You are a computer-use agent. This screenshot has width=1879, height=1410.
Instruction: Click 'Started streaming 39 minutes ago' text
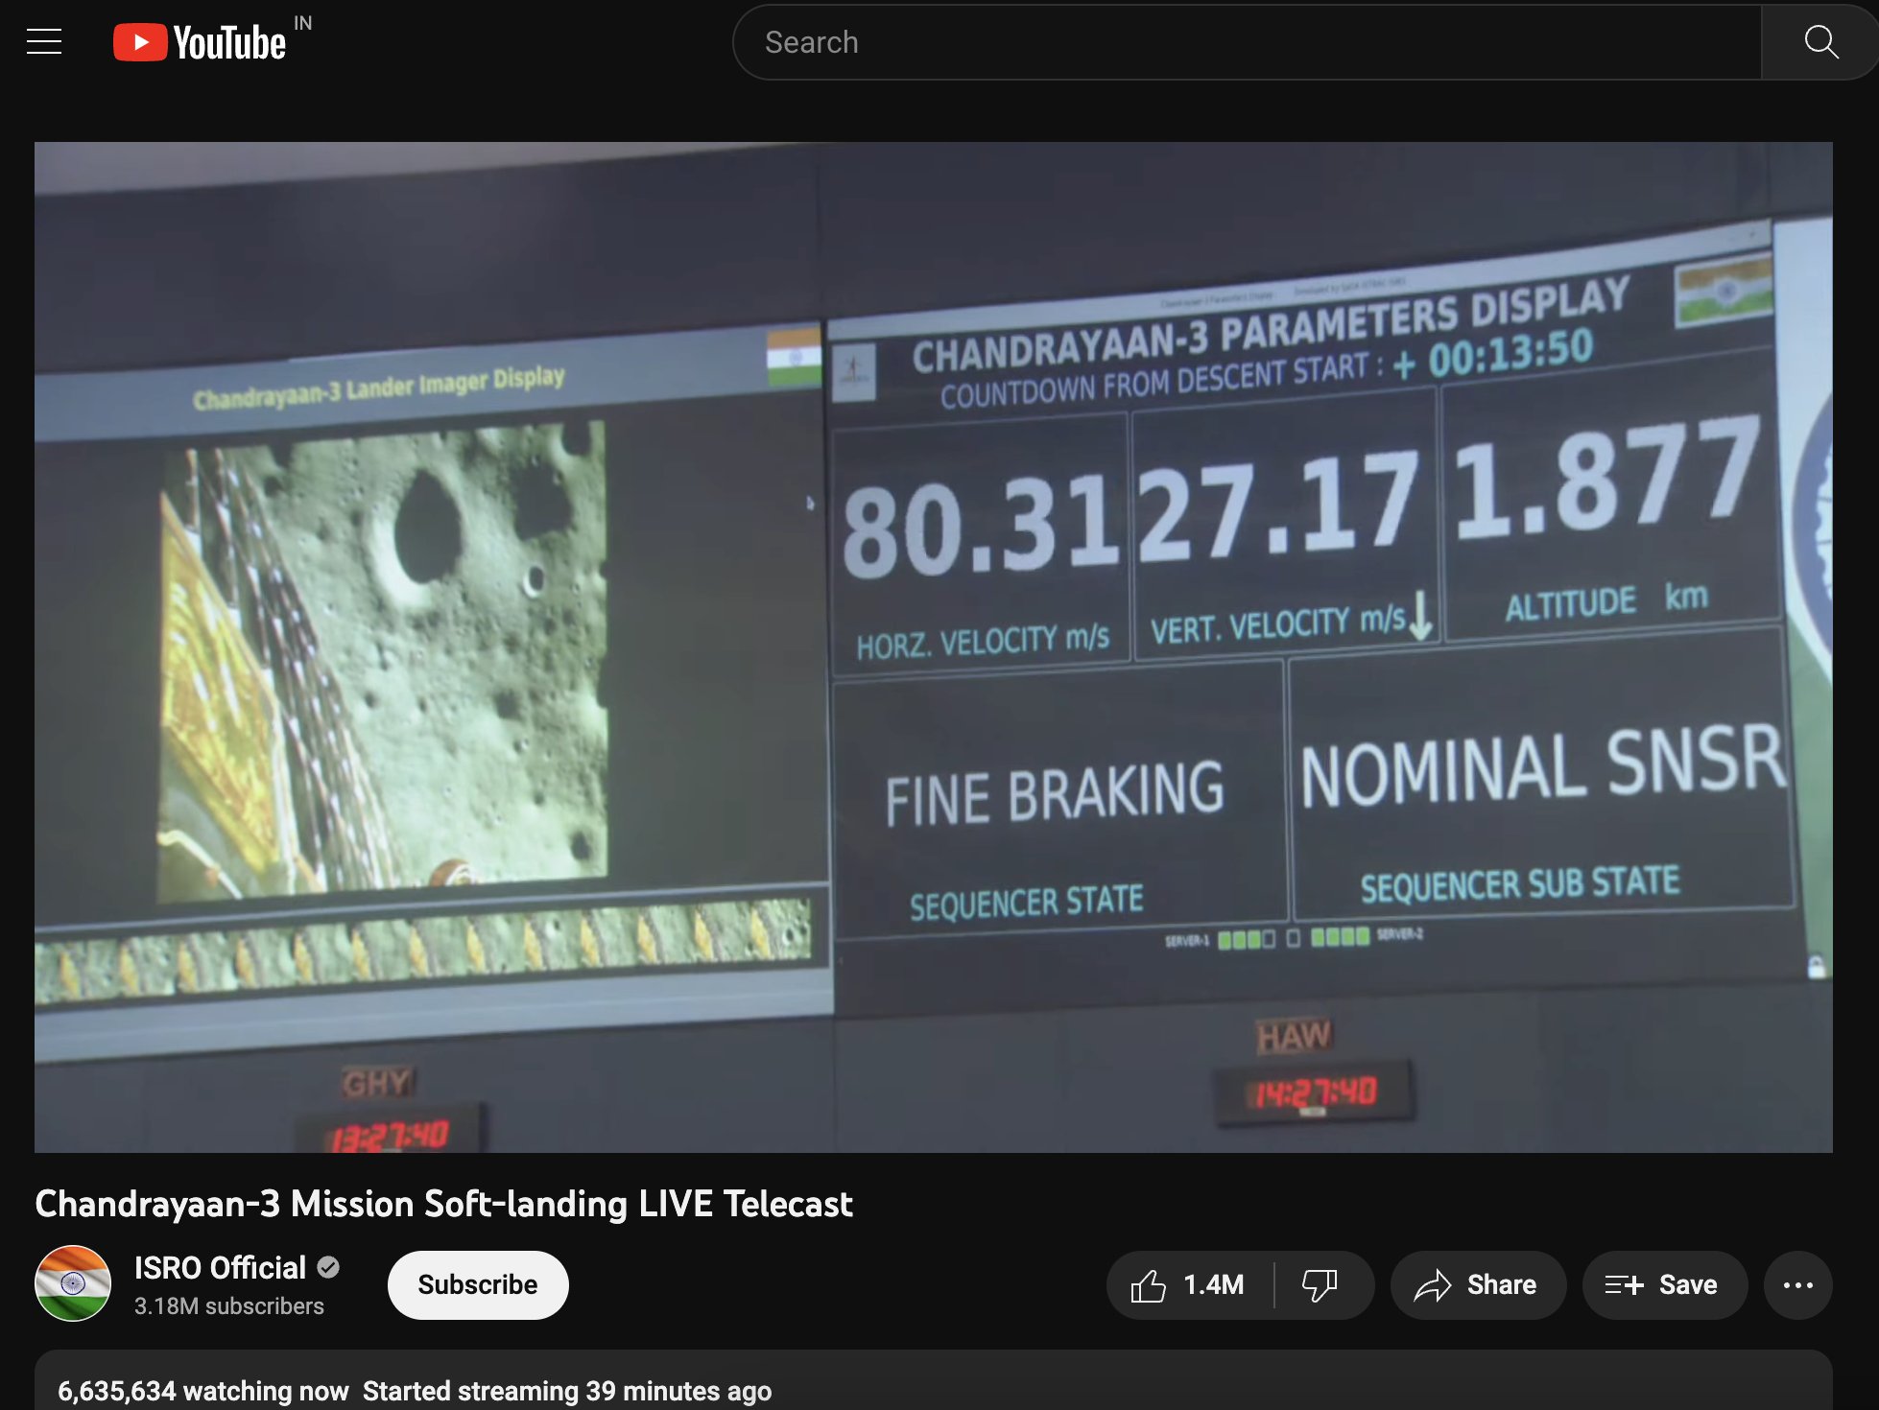[x=567, y=1391]
